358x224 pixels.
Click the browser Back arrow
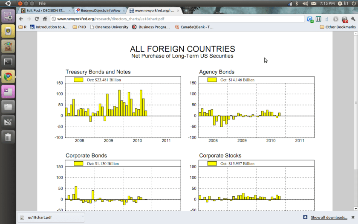[21, 19]
